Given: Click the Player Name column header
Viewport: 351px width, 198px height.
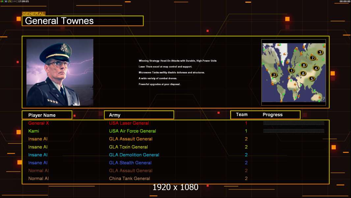Looking at the screenshot, I should point(47,115).
